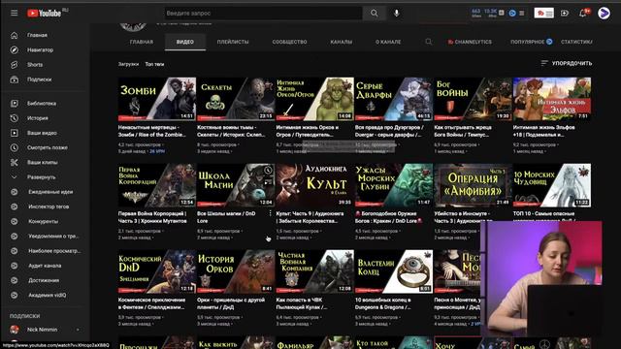The height and width of the screenshot is (349, 621).
Task: Open the Интимная жизнь Эльфов thumbnail
Action: 552,99
